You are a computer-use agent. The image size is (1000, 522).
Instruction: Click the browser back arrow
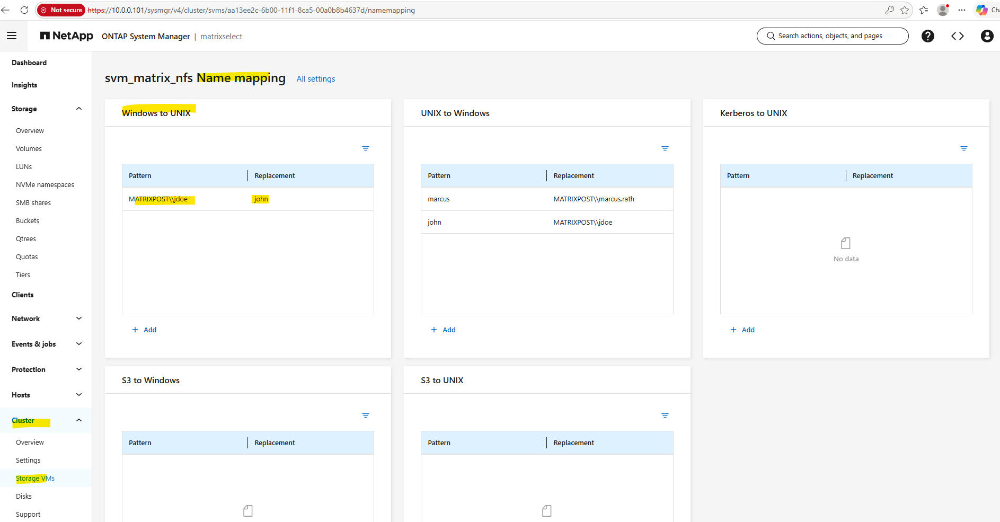pos(6,10)
